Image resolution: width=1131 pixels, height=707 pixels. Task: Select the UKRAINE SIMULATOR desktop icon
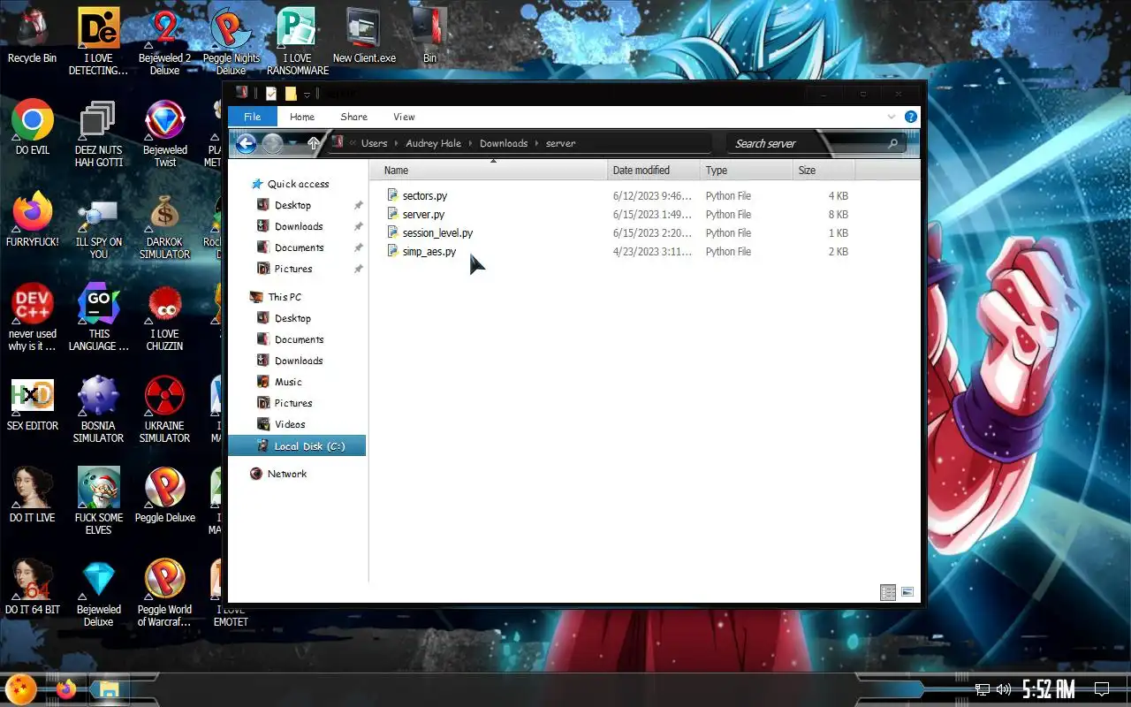pos(164,408)
